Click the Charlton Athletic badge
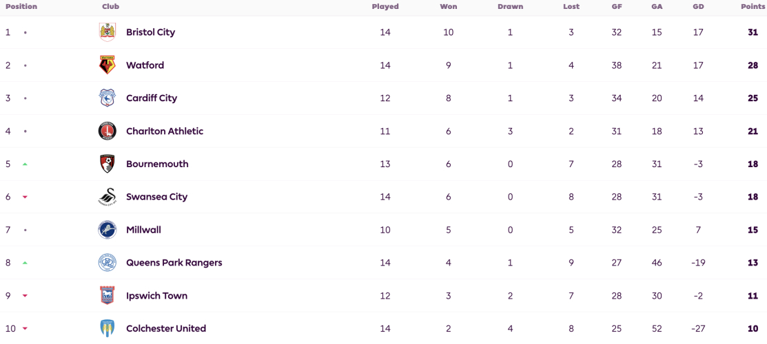The height and width of the screenshot is (344, 767). [107, 131]
